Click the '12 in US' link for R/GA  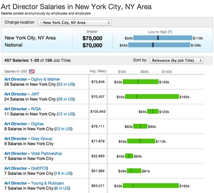[x=66, y=114]
